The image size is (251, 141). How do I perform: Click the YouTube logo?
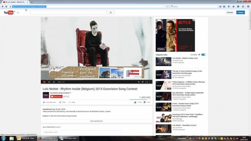click(8, 12)
